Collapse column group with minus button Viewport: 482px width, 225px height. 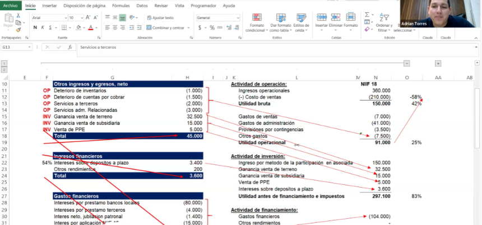point(407,63)
